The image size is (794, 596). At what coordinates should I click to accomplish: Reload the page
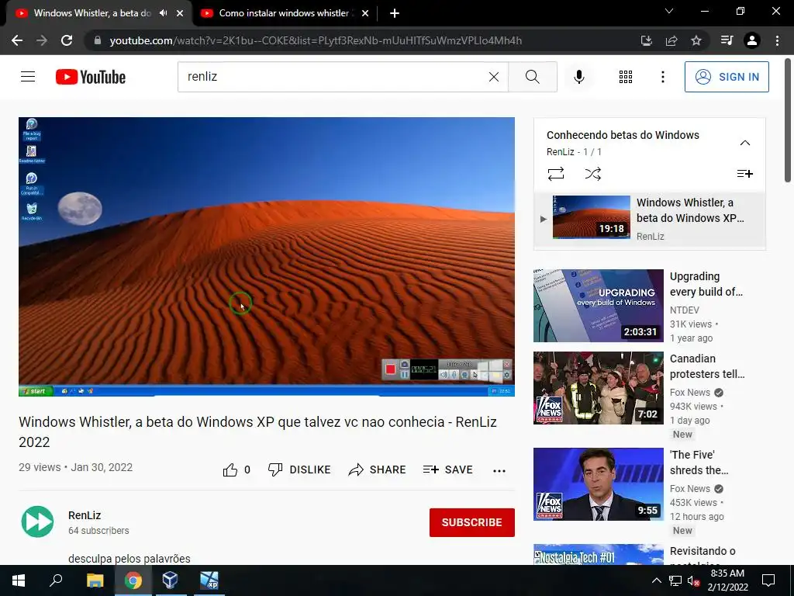[x=67, y=40]
